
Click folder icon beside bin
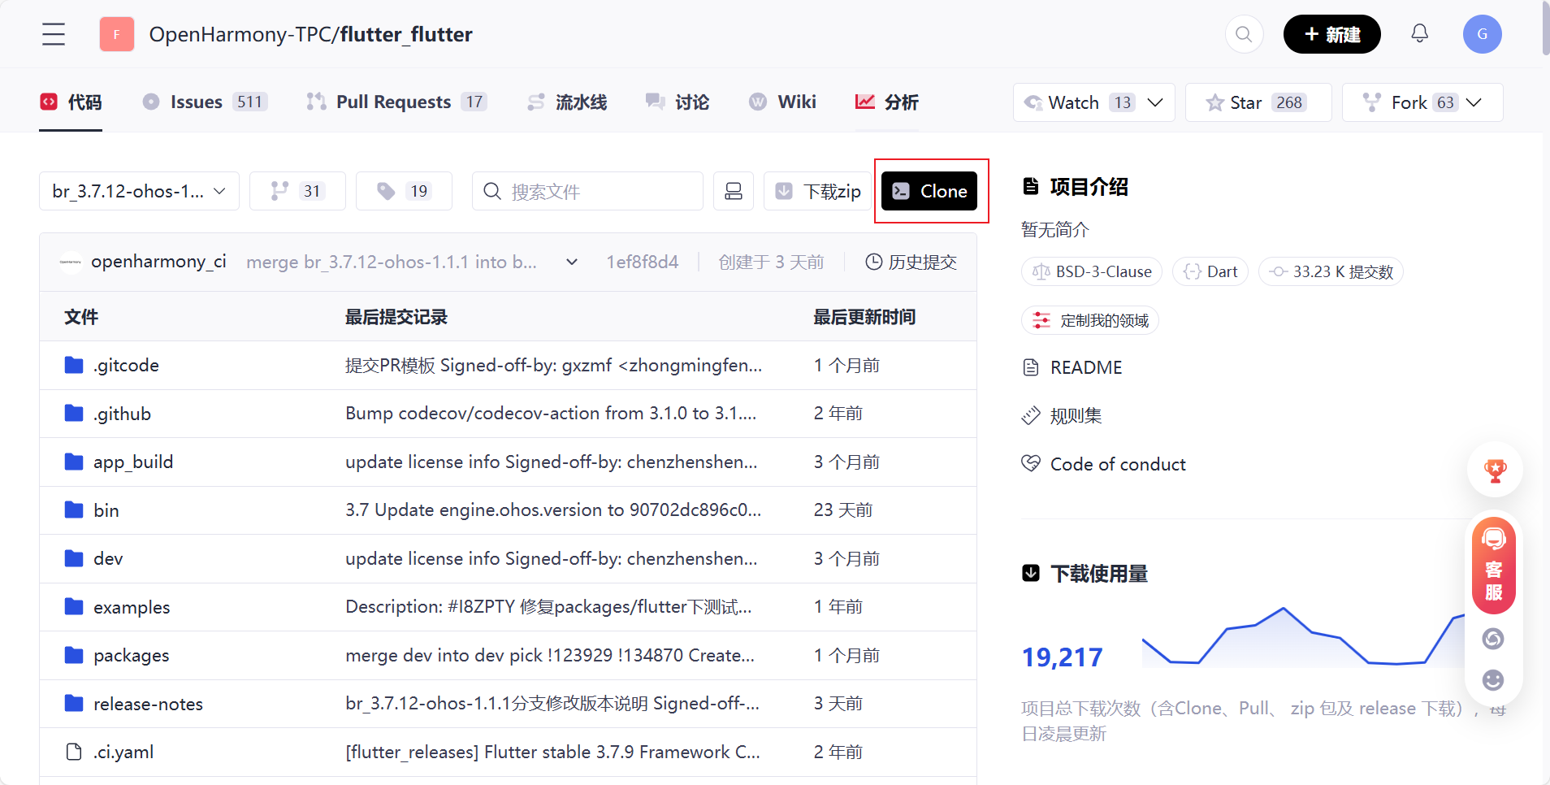(74, 510)
